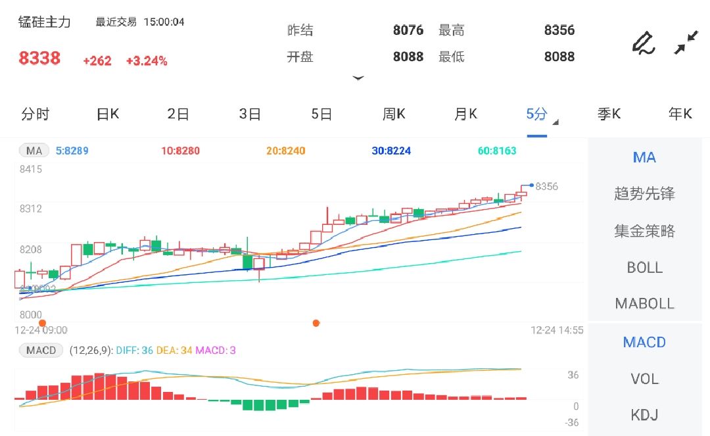Viewport: 710px width, 436px height.
Task: Open the drawing pen tool
Action: coord(644,43)
